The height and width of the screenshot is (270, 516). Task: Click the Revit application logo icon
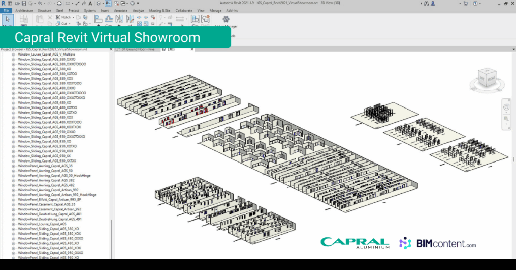pos(4,3)
